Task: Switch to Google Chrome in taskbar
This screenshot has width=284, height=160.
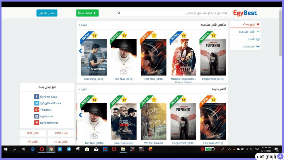Action: coord(51,149)
